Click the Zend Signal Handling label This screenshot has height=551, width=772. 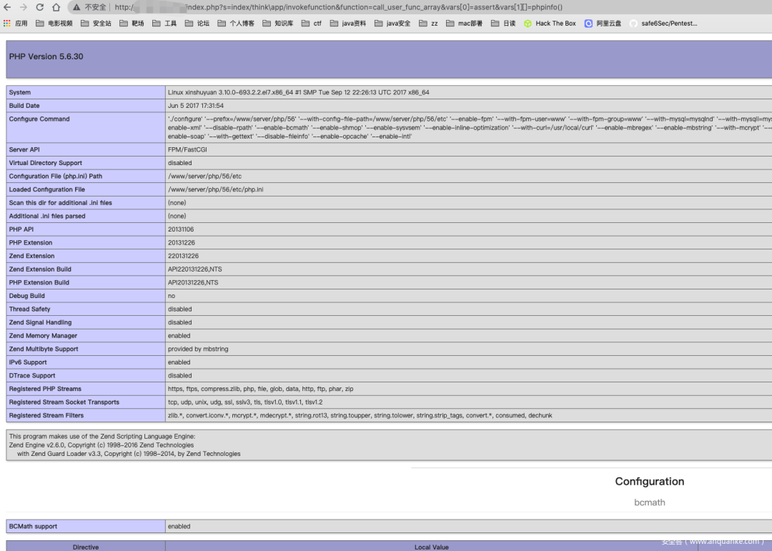pos(40,322)
